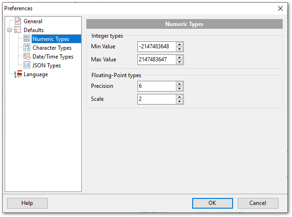Decrease Max Value with down arrow

pyautogui.click(x=179, y=62)
